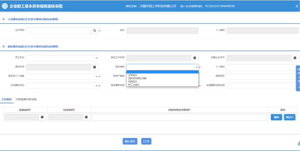Viewport: 300px width, 151px height.
Task: Collapse the 退休基本信息 section icon
Action: 4,47
